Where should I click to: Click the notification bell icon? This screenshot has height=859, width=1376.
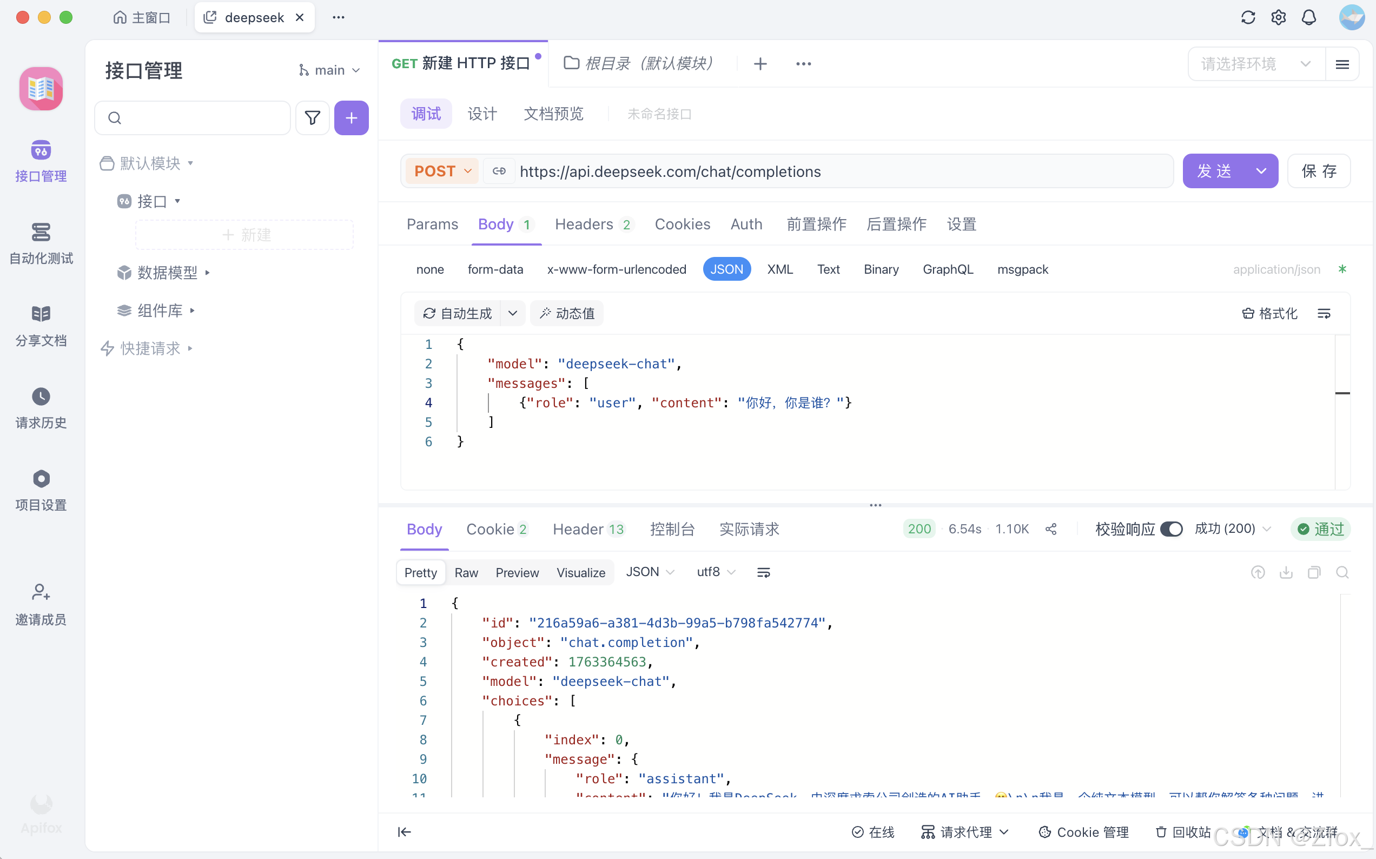(1309, 18)
